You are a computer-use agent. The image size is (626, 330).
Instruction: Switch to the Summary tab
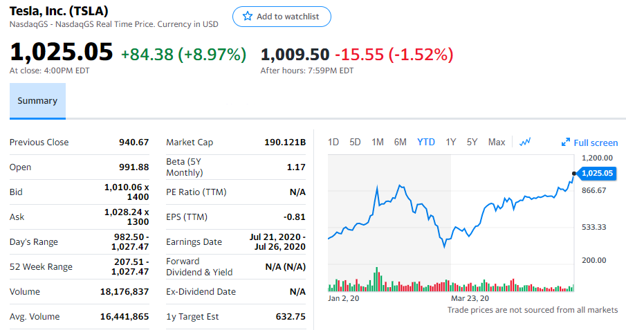[37, 101]
